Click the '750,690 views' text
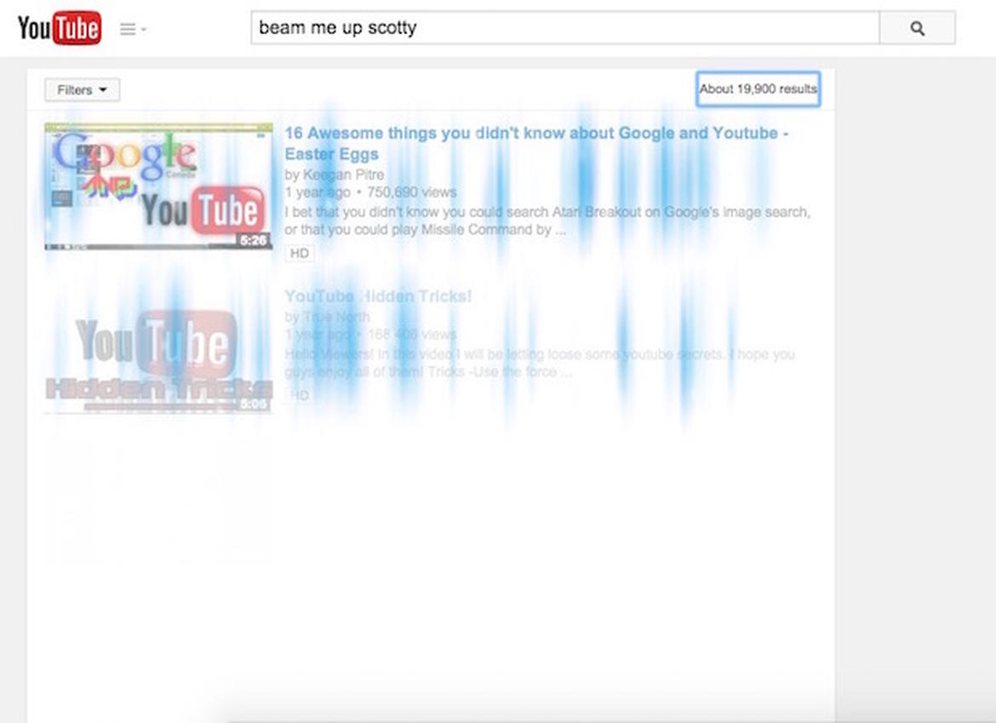The width and height of the screenshot is (996, 723). [411, 192]
